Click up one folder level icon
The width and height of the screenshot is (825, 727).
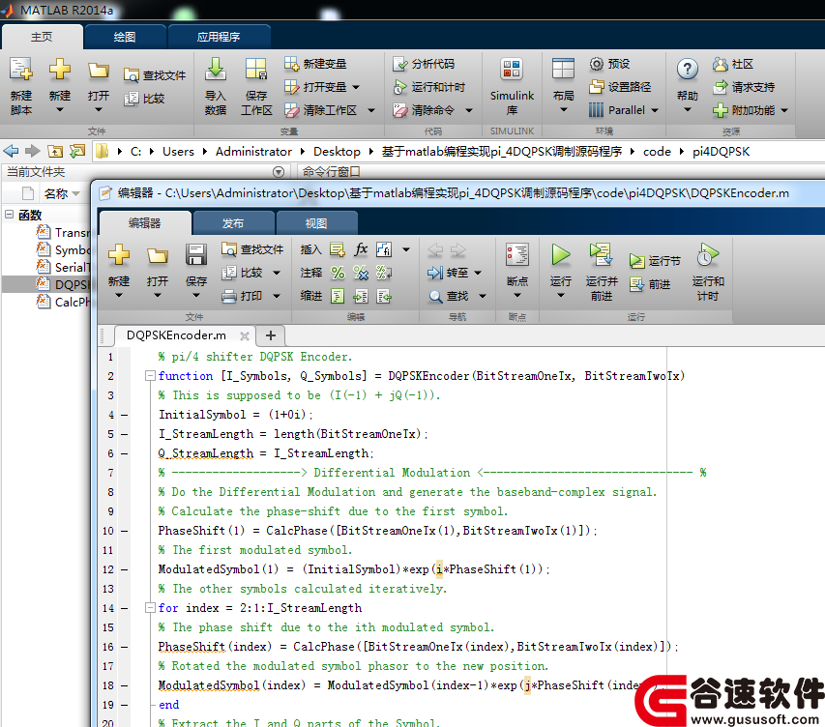click(x=55, y=152)
